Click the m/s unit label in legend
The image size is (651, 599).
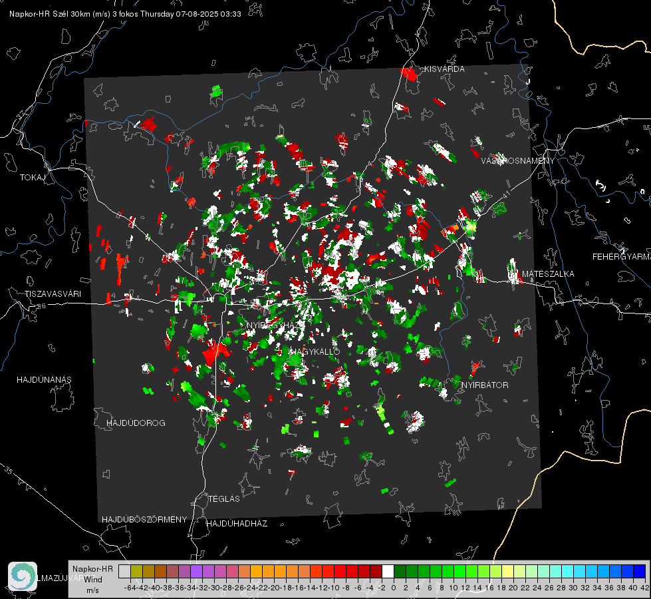click(92, 590)
